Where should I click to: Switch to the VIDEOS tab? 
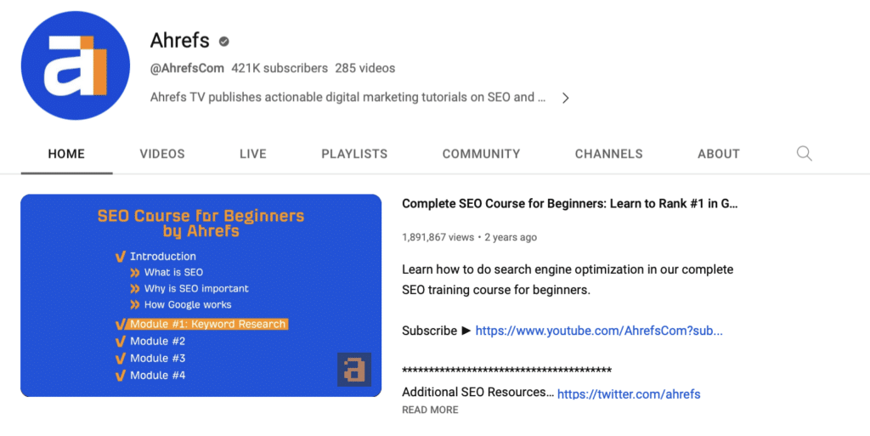pyautogui.click(x=162, y=154)
